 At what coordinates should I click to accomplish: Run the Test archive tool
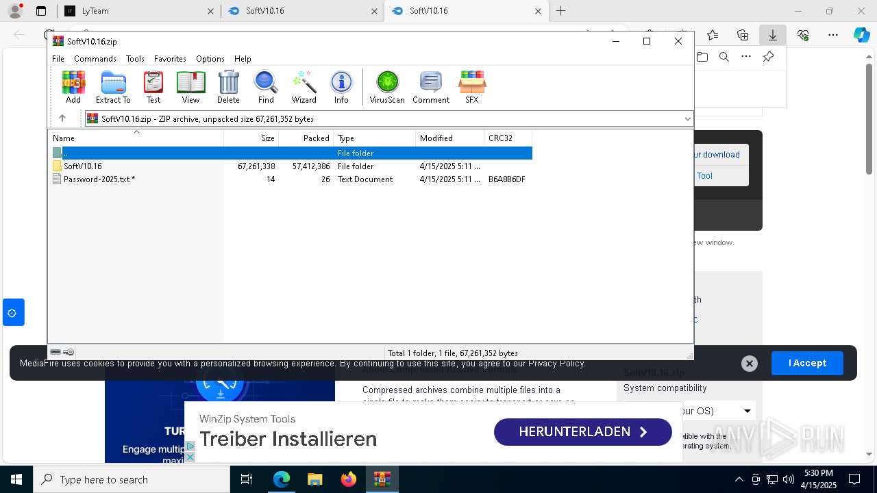pos(153,87)
